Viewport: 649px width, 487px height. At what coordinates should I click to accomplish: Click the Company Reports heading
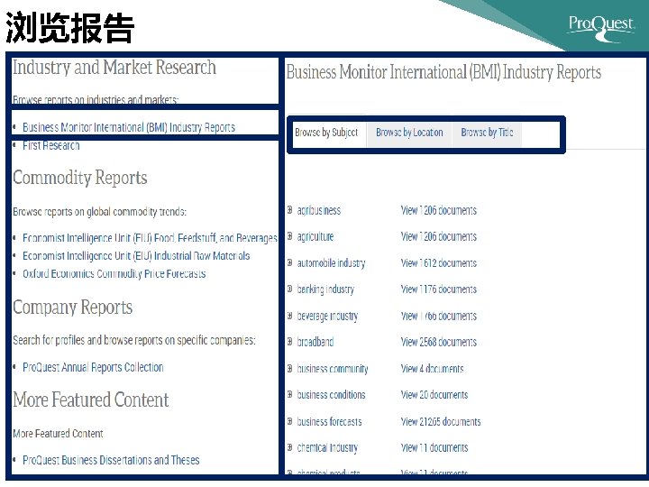(72, 308)
